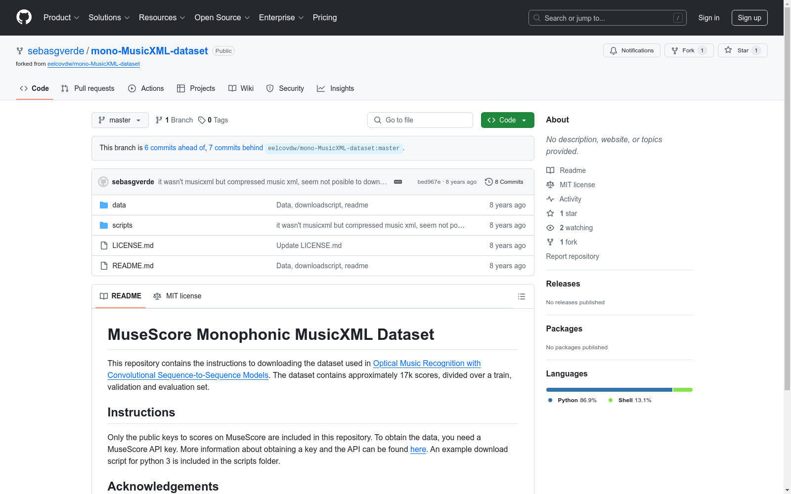The height and width of the screenshot is (494, 791).
Task: Click the blue Python language bar segment
Action: click(x=609, y=390)
